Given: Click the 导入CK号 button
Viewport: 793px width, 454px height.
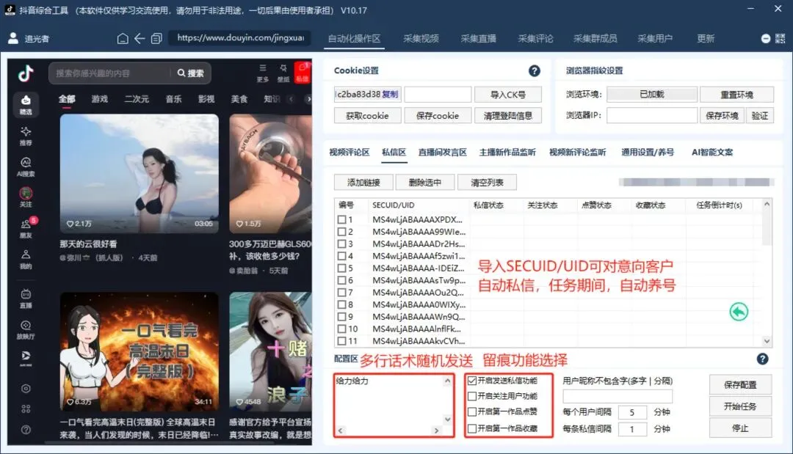Looking at the screenshot, I should click(508, 95).
